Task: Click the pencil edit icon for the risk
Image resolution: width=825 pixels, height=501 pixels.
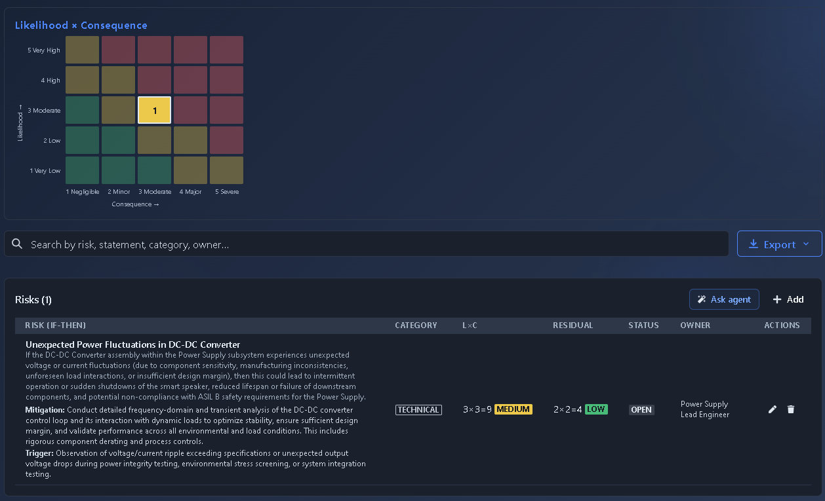Action: point(773,409)
